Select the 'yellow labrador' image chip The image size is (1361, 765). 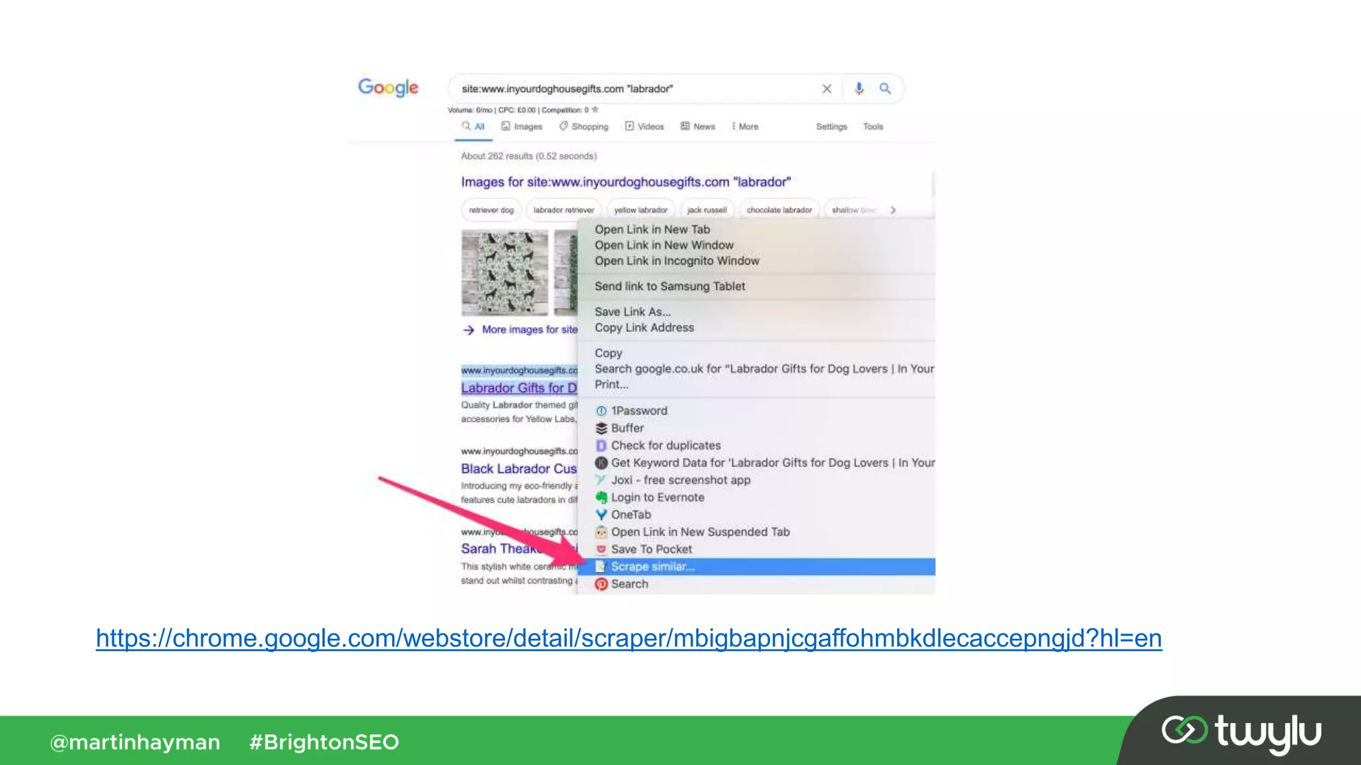(x=641, y=210)
